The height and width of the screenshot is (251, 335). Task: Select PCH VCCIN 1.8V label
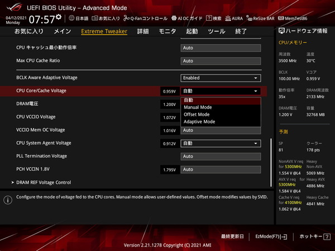coord(33,169)
